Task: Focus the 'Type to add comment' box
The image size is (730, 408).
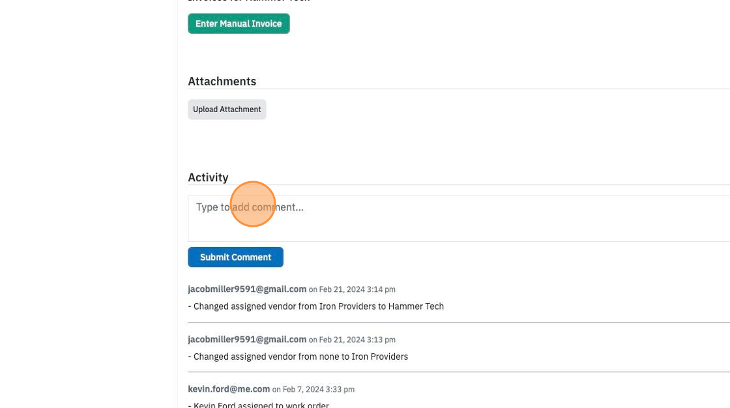Action: [x=459, y=218]
